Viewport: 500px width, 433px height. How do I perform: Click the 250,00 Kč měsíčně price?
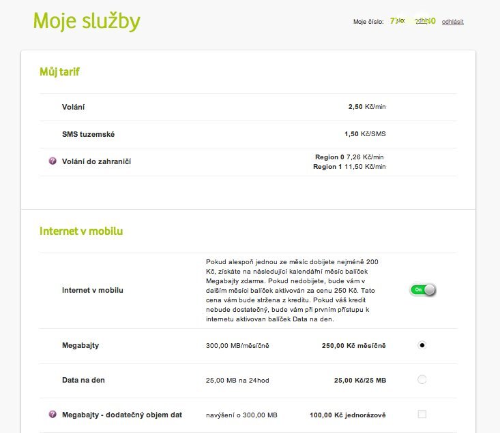coord(353,345)
